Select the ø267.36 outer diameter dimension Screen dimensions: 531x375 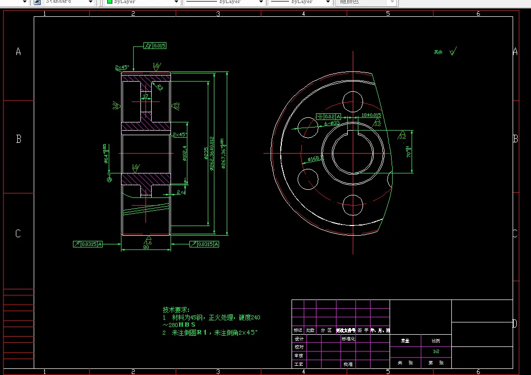pos(223,154)
